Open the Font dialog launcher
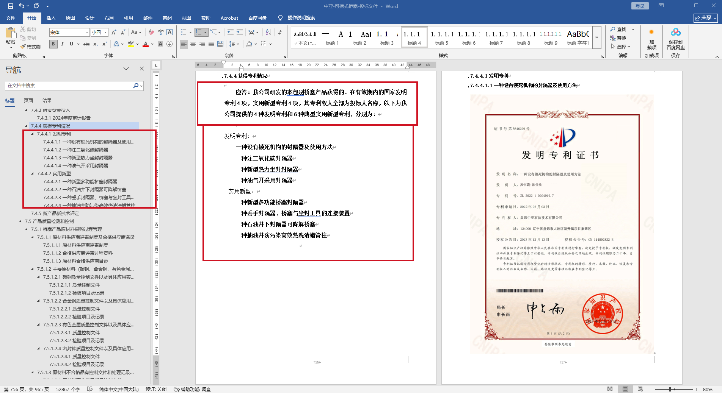 coord(174,56)
